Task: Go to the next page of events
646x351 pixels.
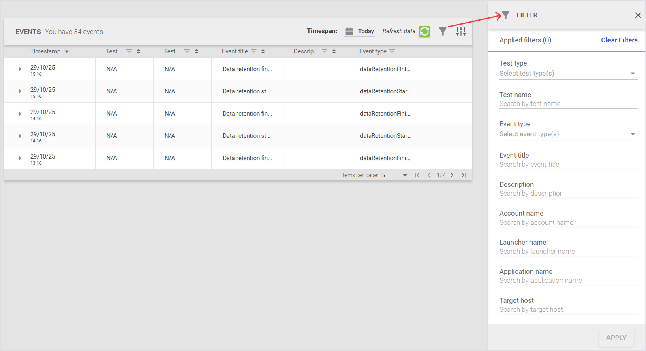Action: 452,175
